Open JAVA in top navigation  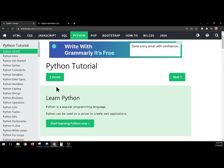tap(163, 35)
